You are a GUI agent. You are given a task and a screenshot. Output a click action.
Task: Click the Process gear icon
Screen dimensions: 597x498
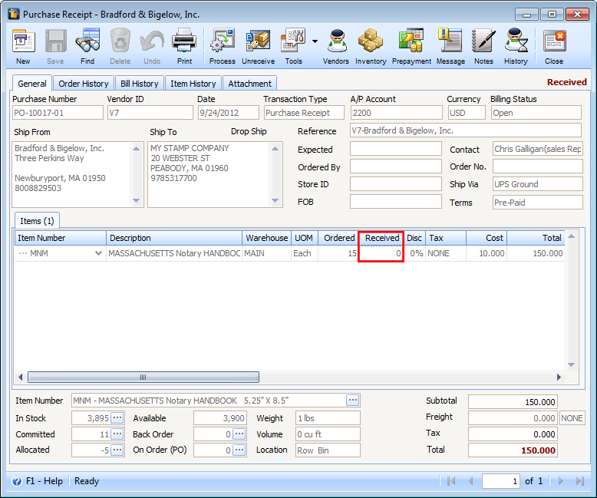coord(223,41)
